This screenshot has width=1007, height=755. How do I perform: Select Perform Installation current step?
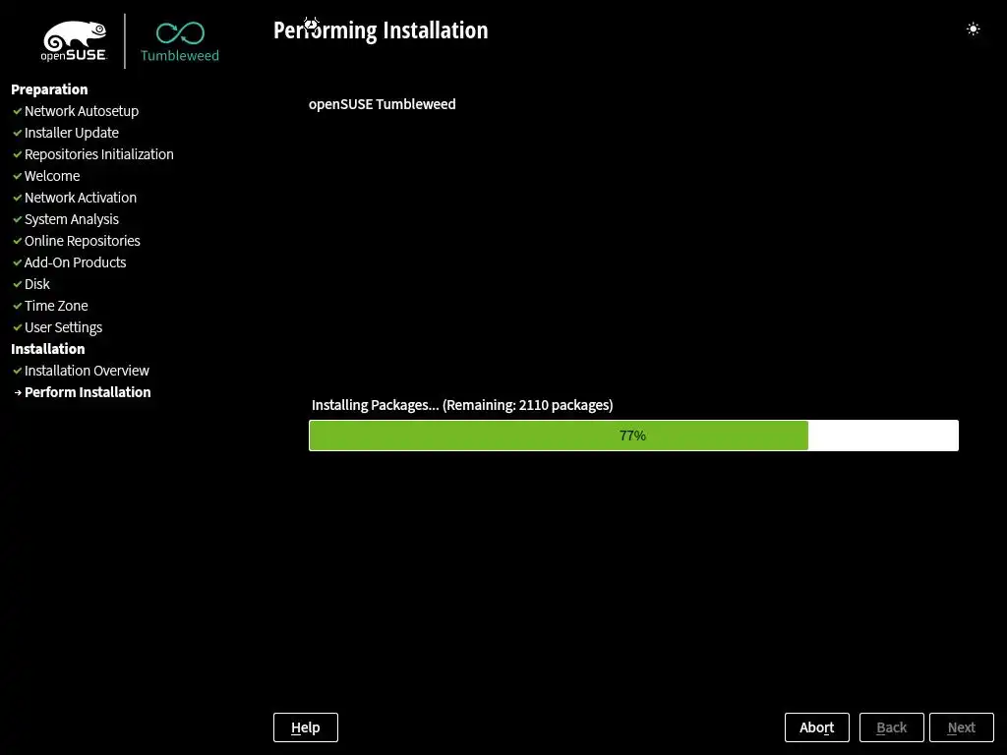(x=88, y=392)
